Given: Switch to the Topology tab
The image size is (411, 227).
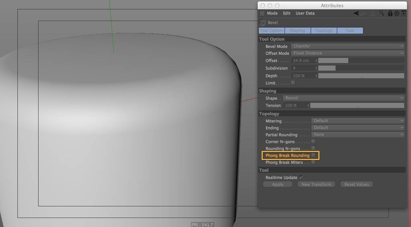Looking at the screenshot, I should pos(324,30).
